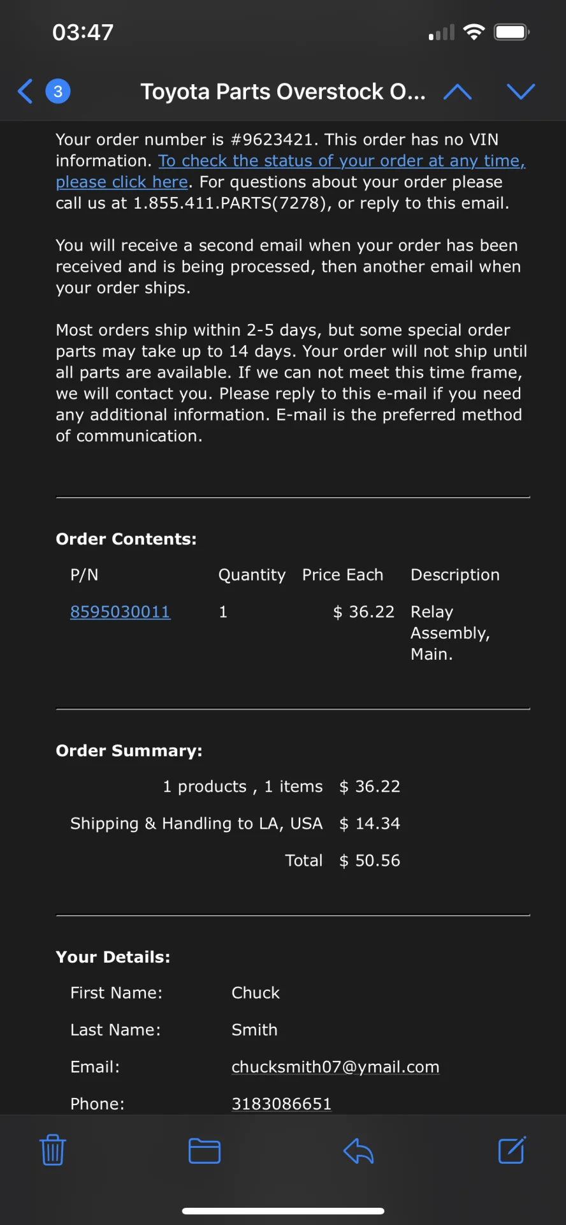The width and height of the screenshot is (566, 1225).
Task: Delete this email with trash icon
Action: 53,1150
